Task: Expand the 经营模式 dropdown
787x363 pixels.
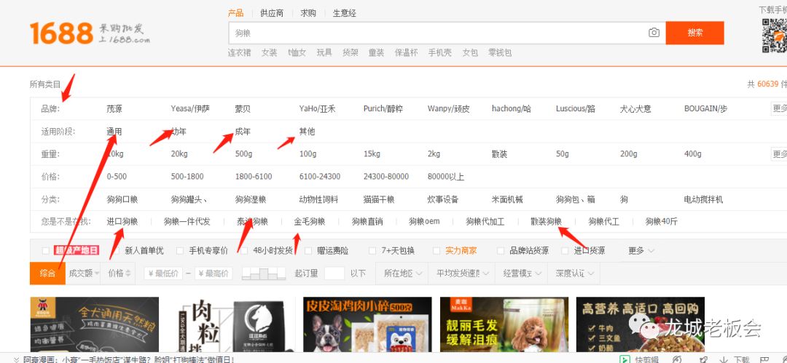Action: 522,274
